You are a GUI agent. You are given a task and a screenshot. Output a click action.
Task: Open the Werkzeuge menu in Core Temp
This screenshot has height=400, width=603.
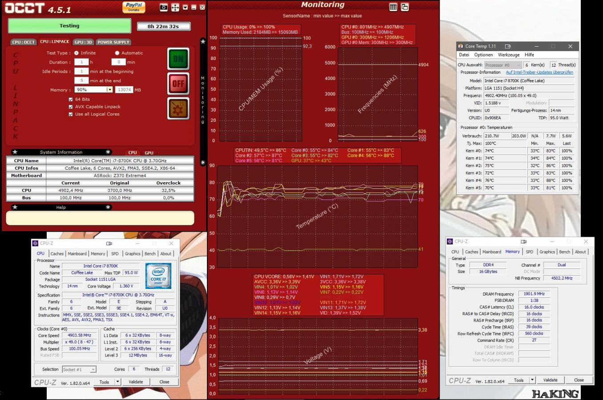coord(509,55)
